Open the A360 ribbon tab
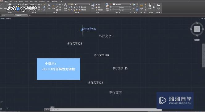The image size is (205, 112). click(48, 2)
